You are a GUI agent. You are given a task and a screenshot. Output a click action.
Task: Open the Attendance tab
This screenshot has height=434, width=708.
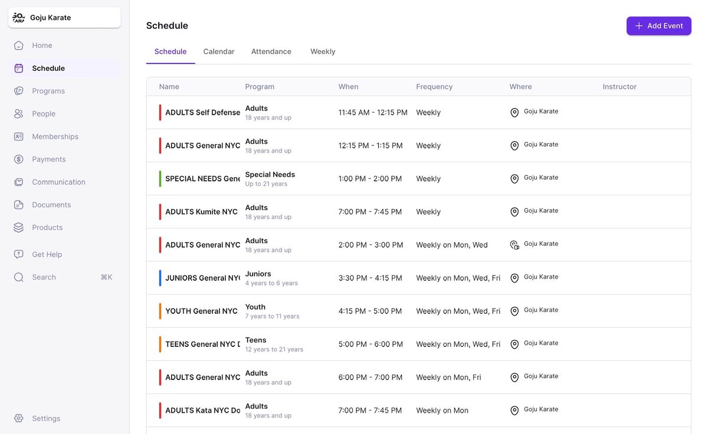[x=271, y=52]
